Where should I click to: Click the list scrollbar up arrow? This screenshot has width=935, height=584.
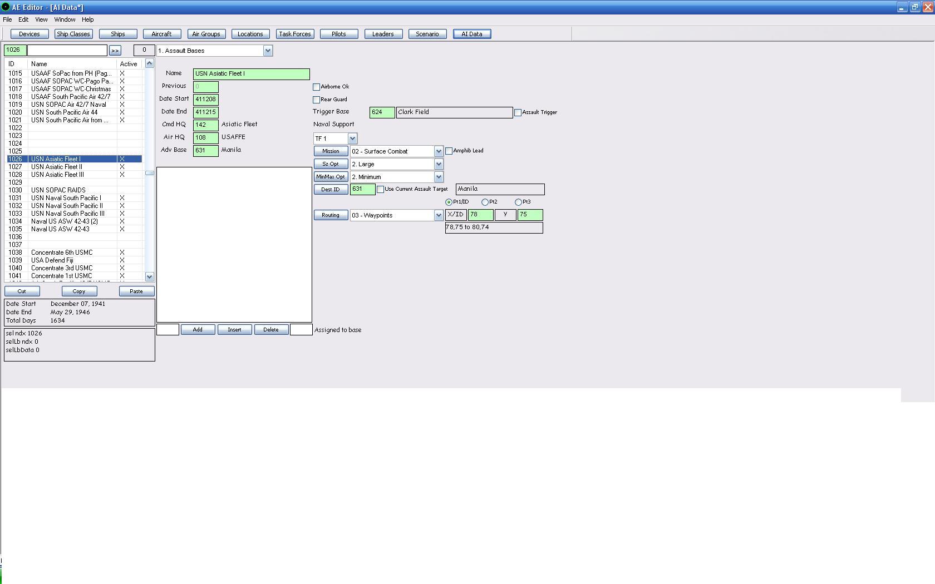pyautogui.click(x=149, y=63)
